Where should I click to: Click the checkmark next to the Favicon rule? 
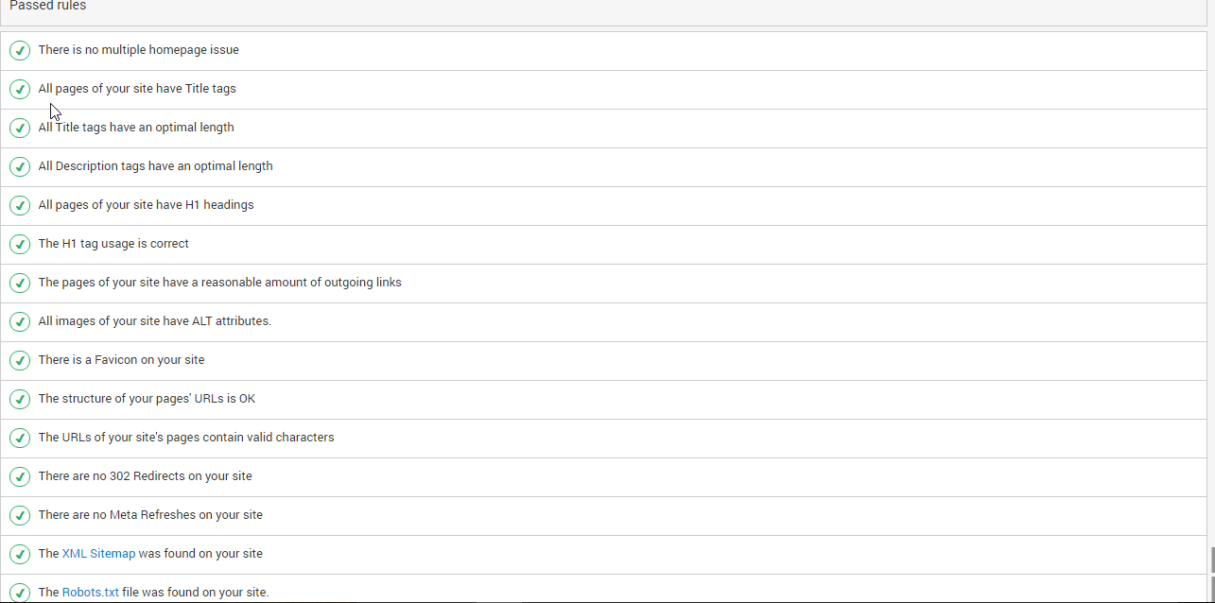[20, 360]
